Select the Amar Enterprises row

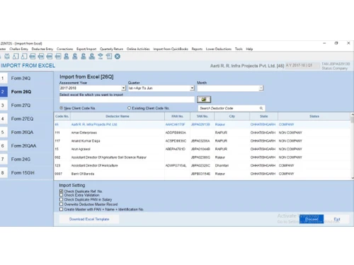click(202, 133)
